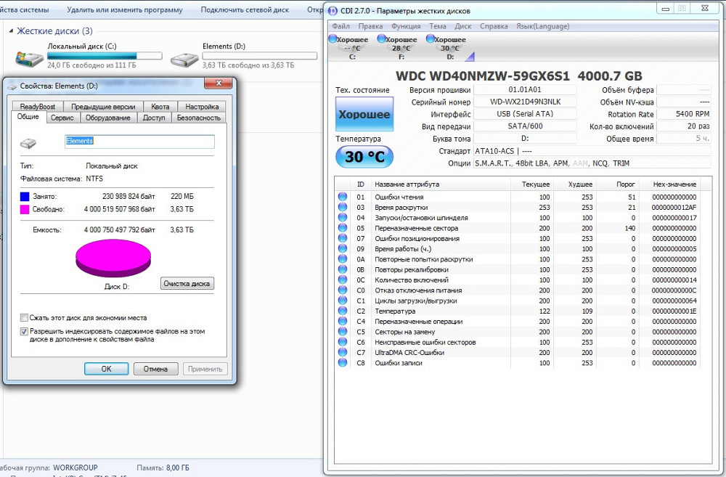The width and height of the screenshot is (726, 477).
Task: Click the 'Elements' volume name text field
Action: click(x=139, y=141)
